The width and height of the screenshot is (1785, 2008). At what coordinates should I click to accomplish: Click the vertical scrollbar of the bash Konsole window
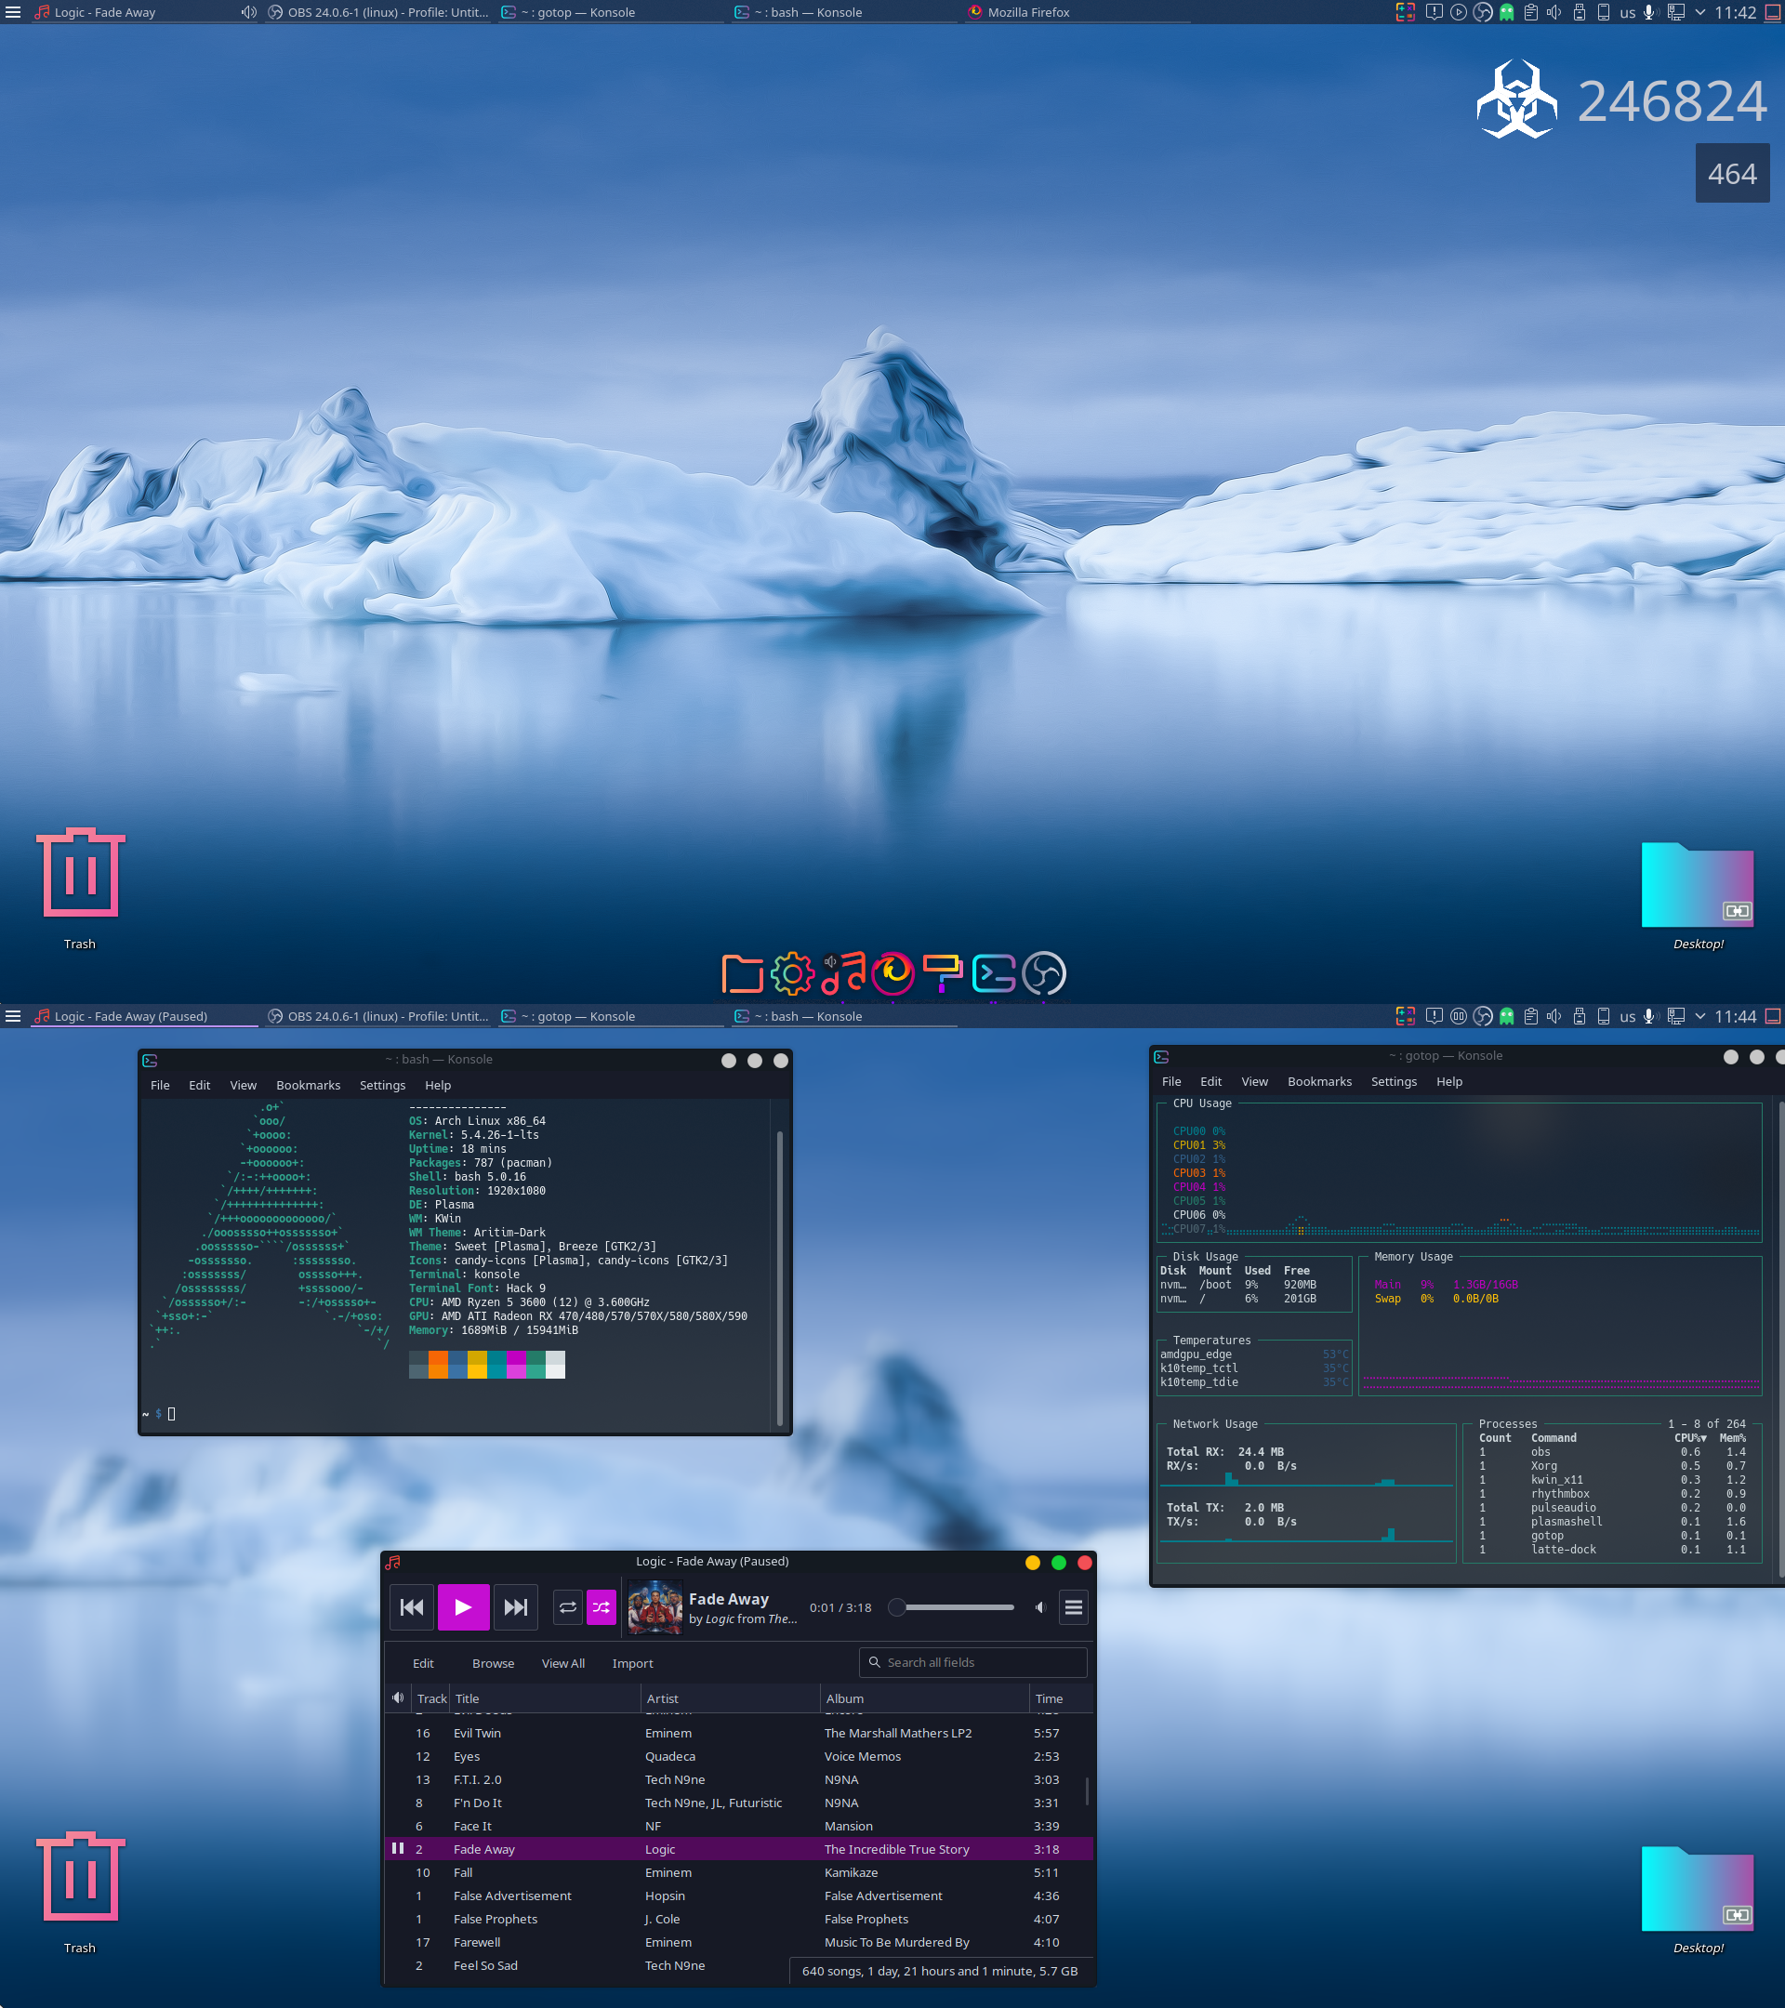click(780, 1277)
